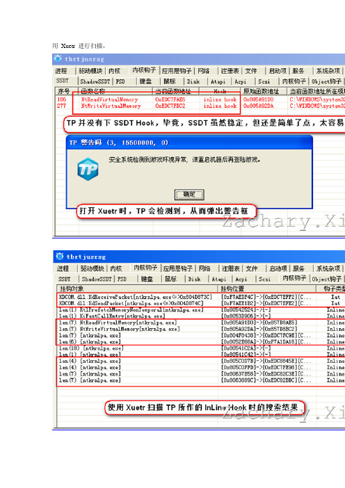Screen dimensions: 345x488
Task: Open the Atapi sub-tab in the lower window
Action: (x=219, y=279)
